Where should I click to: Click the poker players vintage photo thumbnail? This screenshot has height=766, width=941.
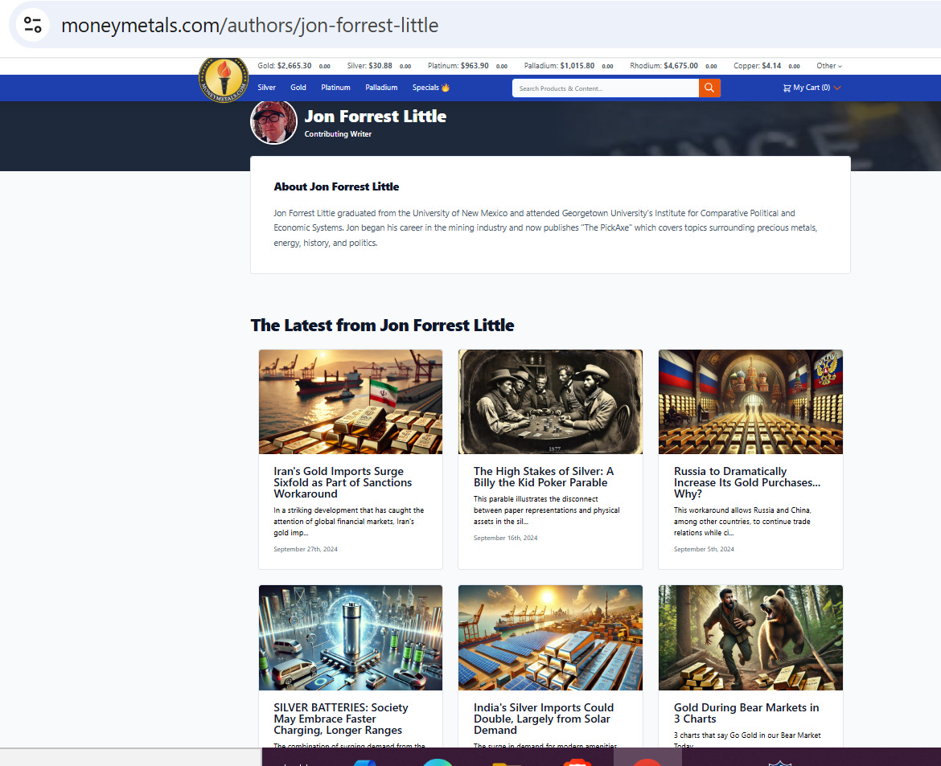550,402
